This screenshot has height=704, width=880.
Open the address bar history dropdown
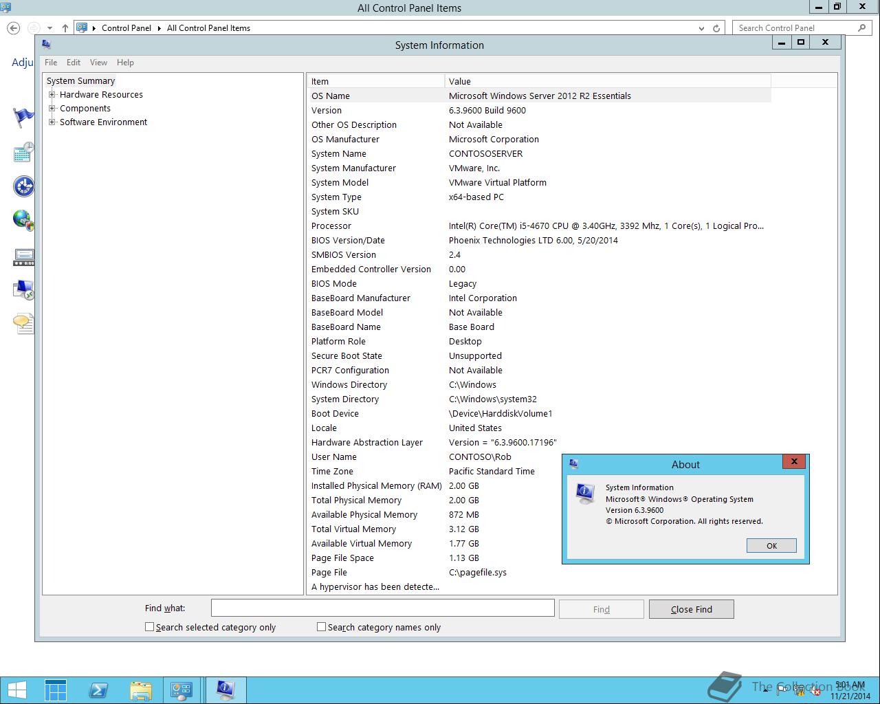[701, 28]
